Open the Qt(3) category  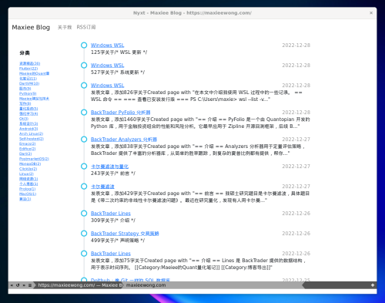pos(24,119)
